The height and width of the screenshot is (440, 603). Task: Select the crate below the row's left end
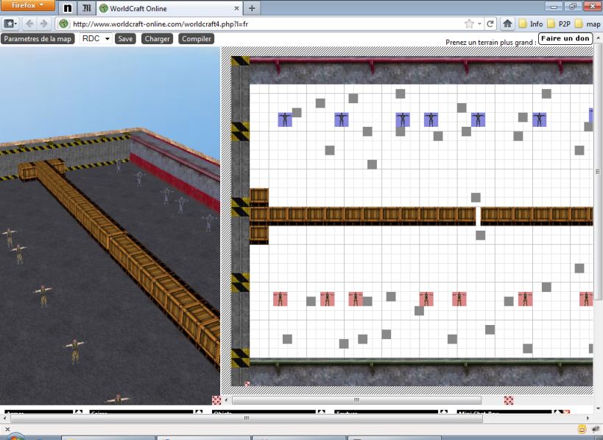[259, 235]
